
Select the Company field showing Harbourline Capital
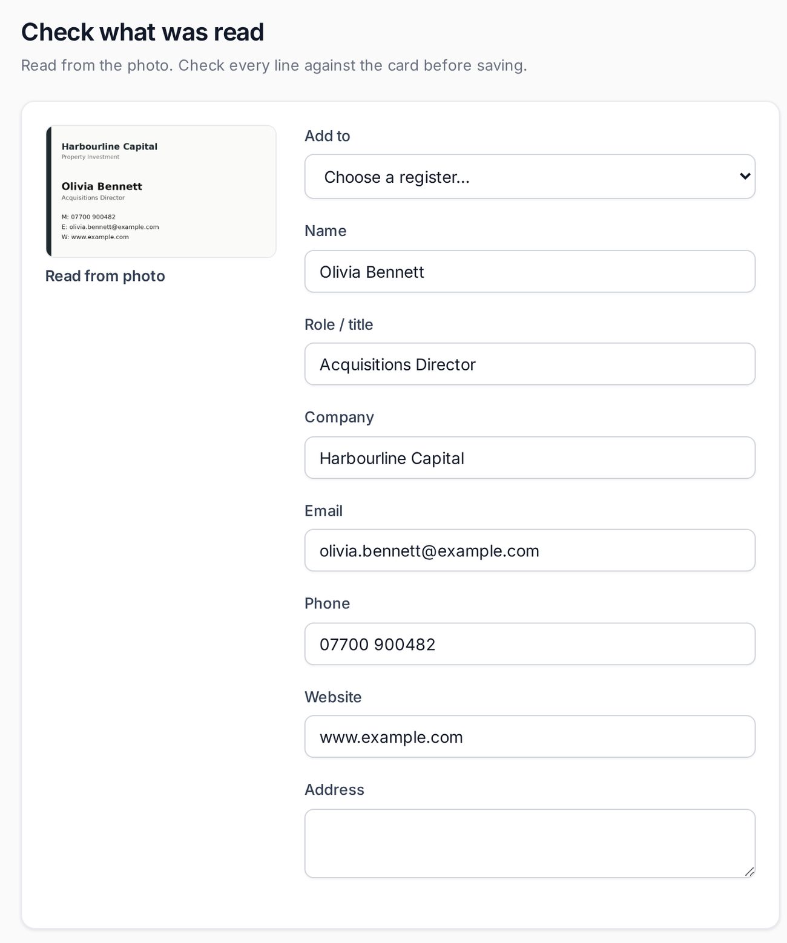point(530,458)
